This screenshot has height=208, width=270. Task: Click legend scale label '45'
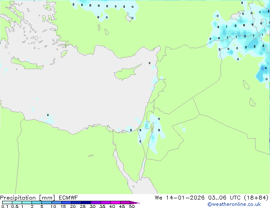tap(122, 206)
